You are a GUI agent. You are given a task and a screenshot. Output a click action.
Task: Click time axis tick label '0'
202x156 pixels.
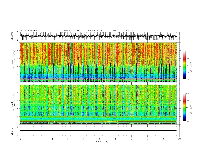(x=20, y=139)
